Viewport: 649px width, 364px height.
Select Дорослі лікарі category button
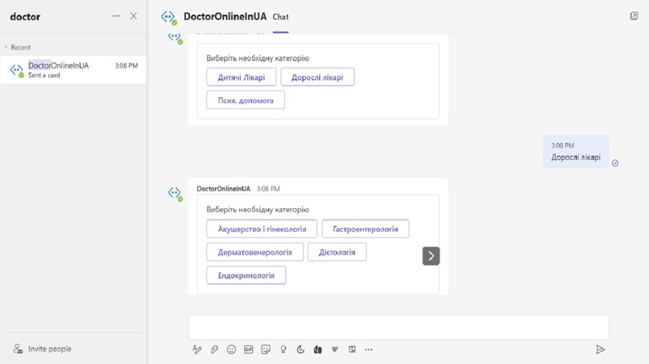pos(317,77)
